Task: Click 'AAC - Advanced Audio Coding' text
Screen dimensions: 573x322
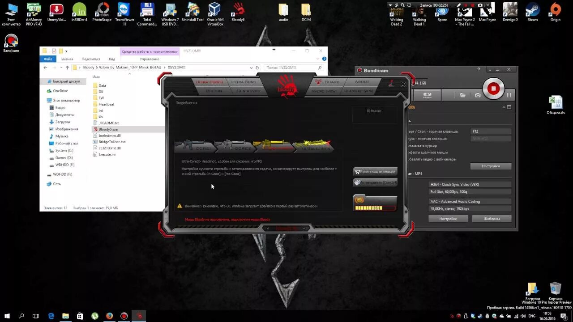Action: point(455,201)
